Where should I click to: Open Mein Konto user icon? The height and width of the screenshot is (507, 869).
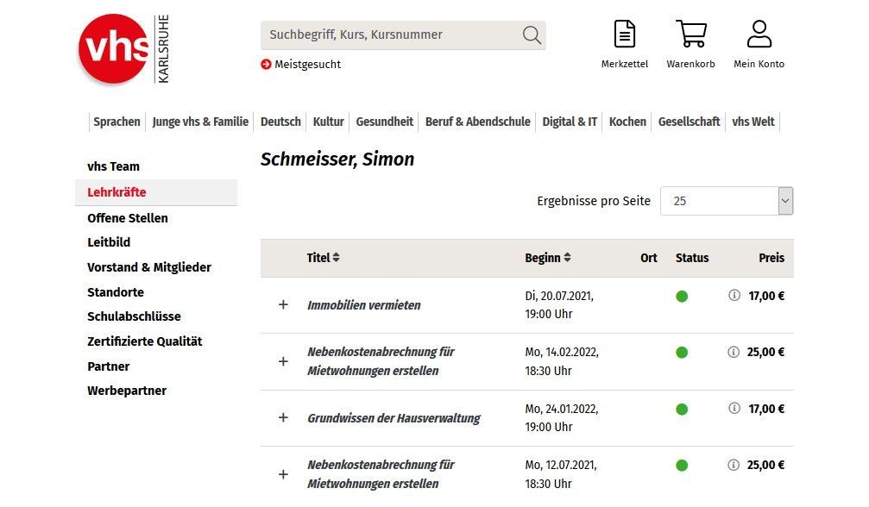759,34
